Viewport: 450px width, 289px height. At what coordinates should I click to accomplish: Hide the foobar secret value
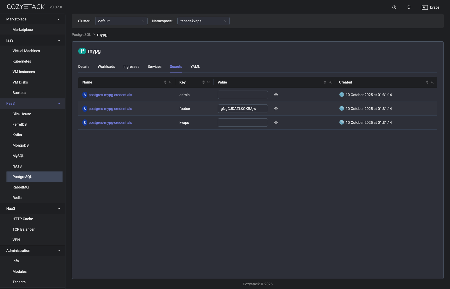tap(276, 109)
